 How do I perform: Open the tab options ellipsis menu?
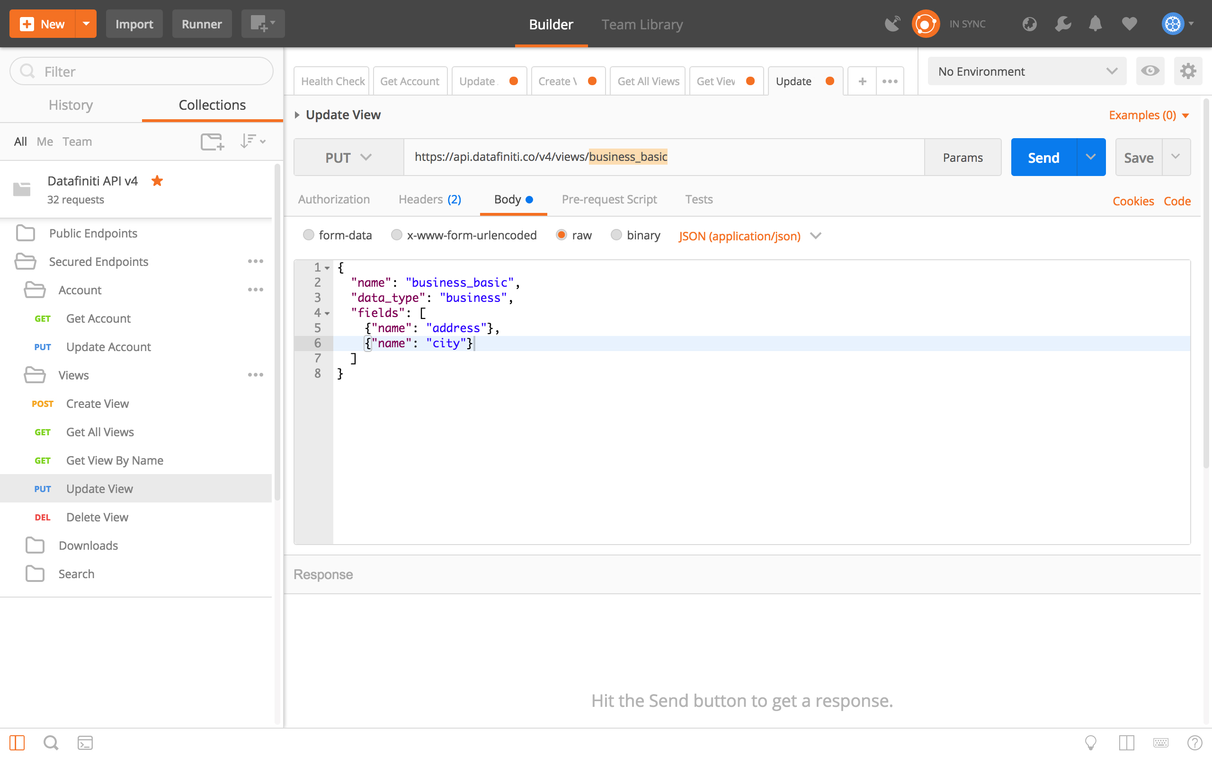click(x=890, y=81)
